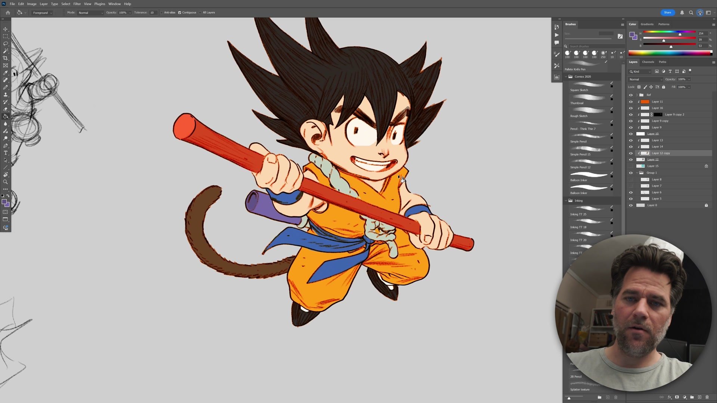Enable the Anti-alias checkbox
The width and height of the screenshot is (717, 403).
pos(162,13)
